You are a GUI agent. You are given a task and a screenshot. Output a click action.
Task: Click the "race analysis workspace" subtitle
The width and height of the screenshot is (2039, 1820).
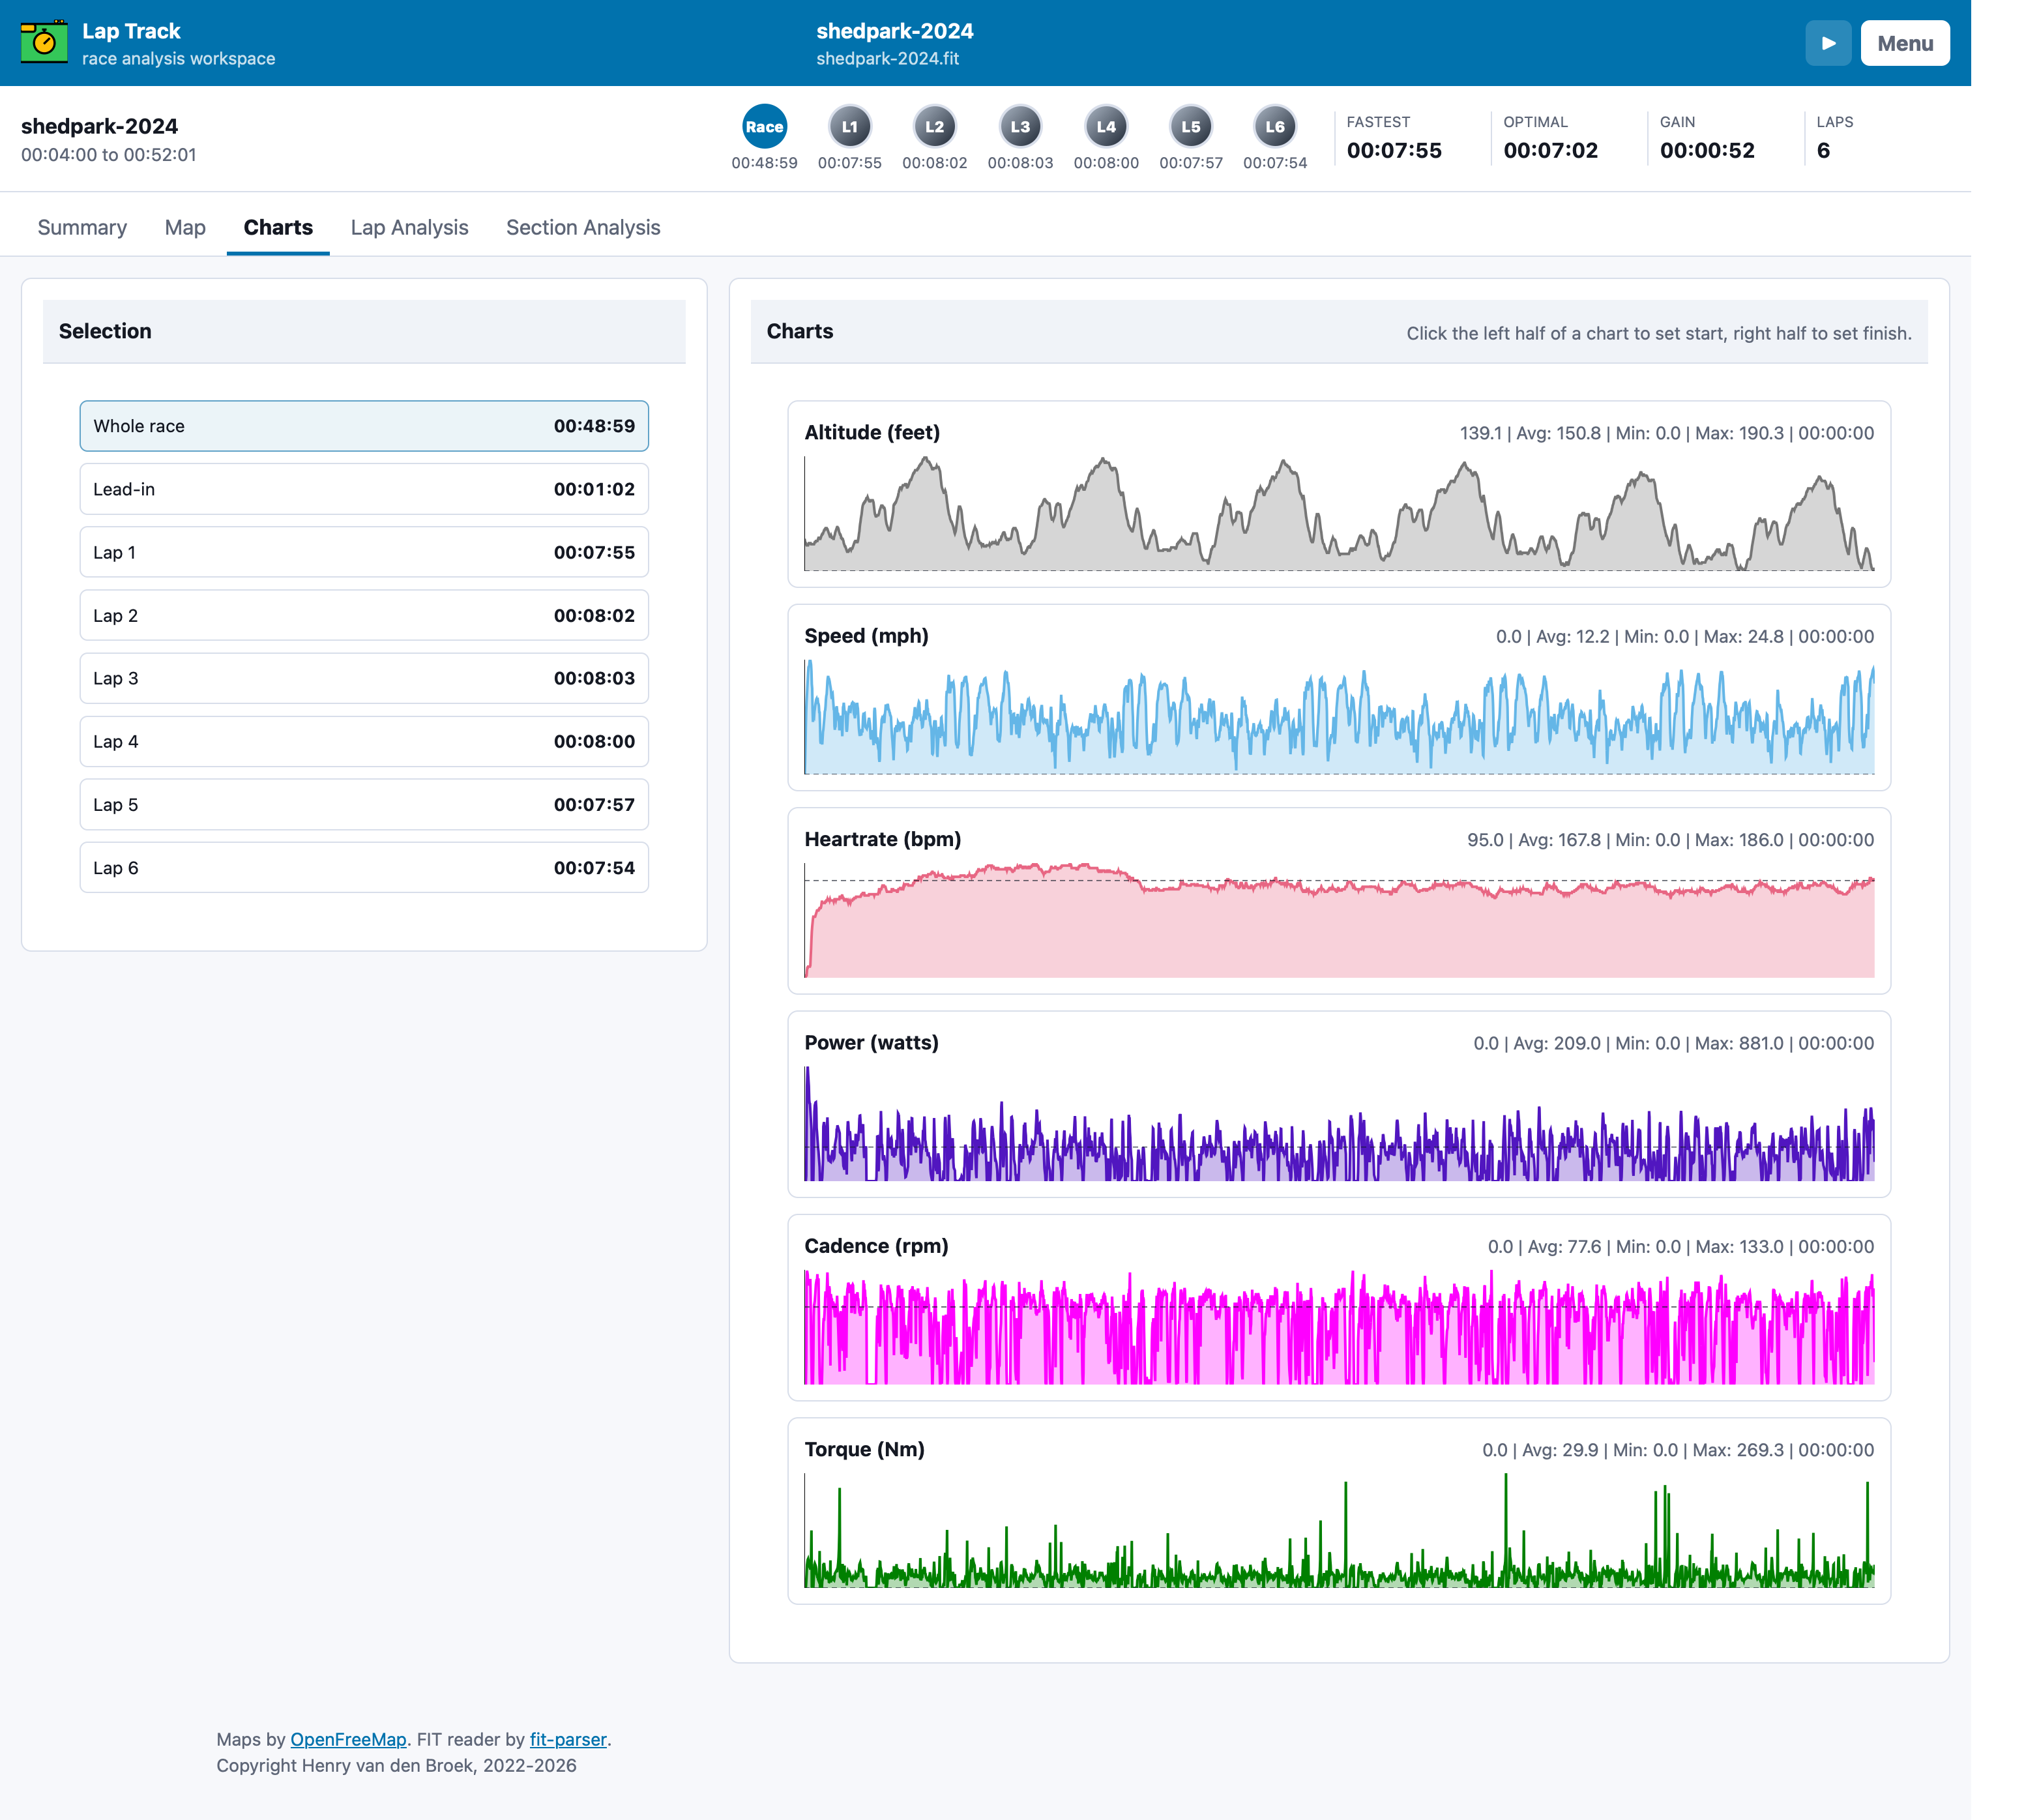pos(178,58)
